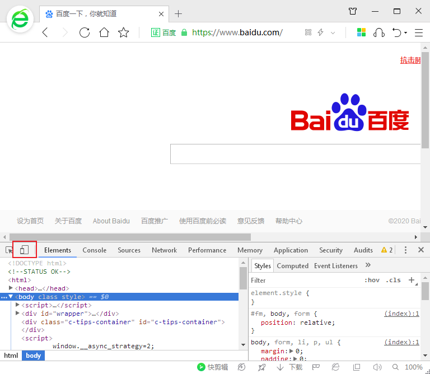The height and width of the screenshot is (374, 430).
Task: Reload the page with refresh icon
Action: (85, 32)
